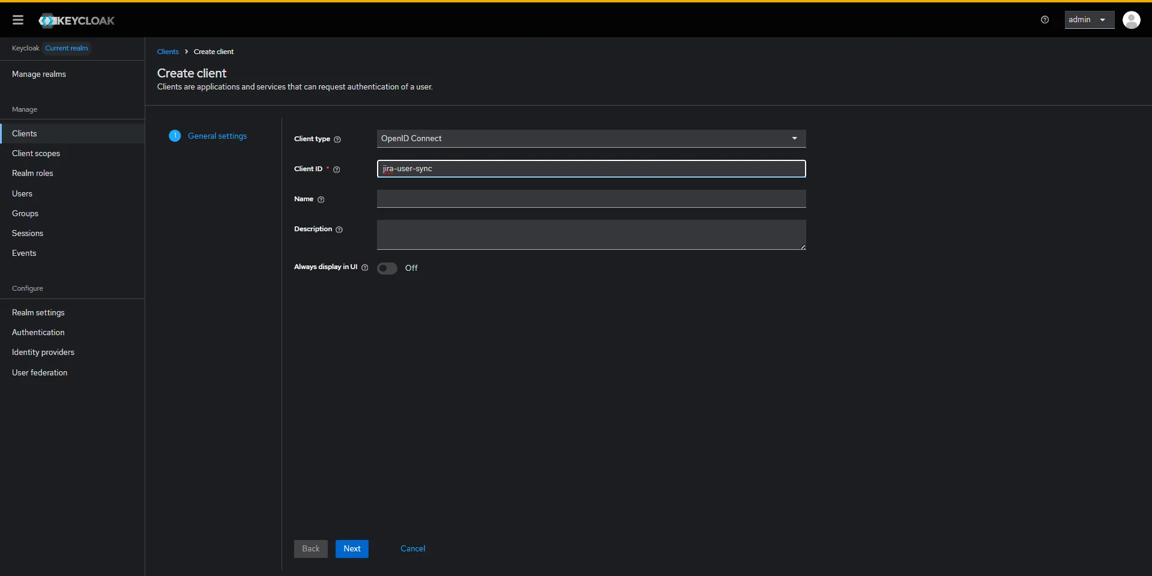Open Events page
The height and width of the screenshot is (576, 1152).
coord(24,253)
